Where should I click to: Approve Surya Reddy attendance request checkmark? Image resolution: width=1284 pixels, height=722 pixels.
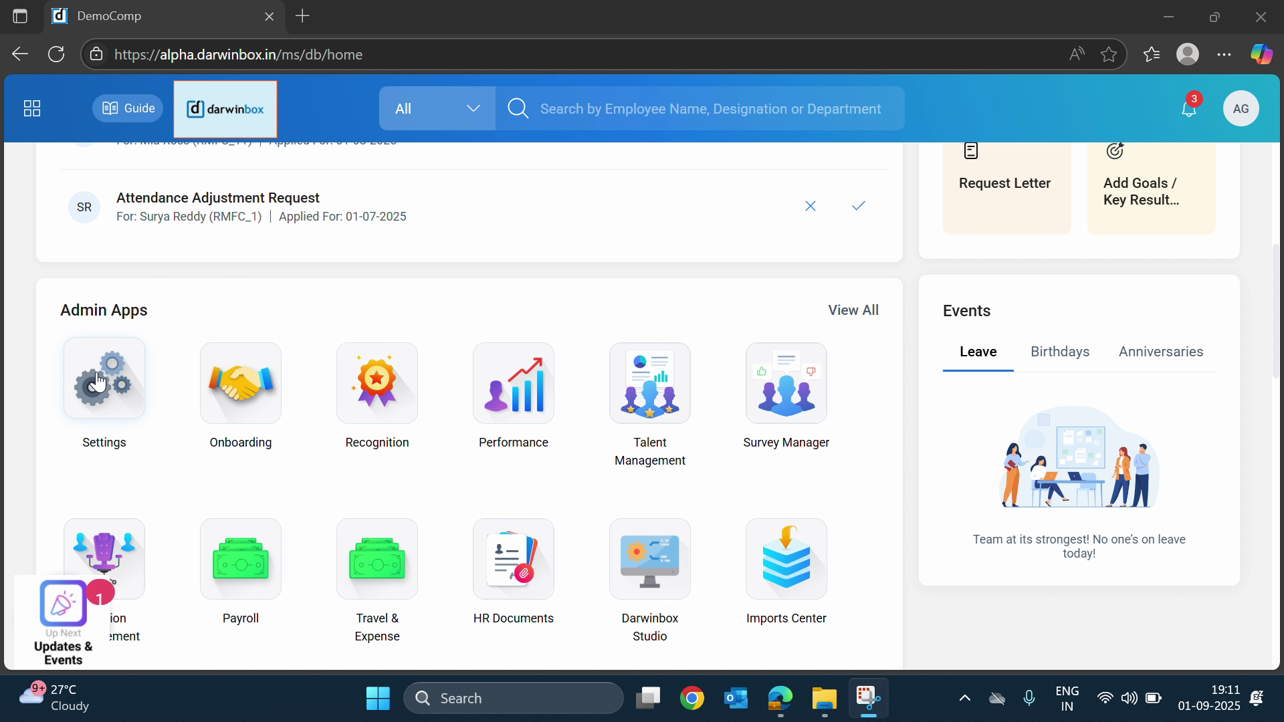click(859, 206)
